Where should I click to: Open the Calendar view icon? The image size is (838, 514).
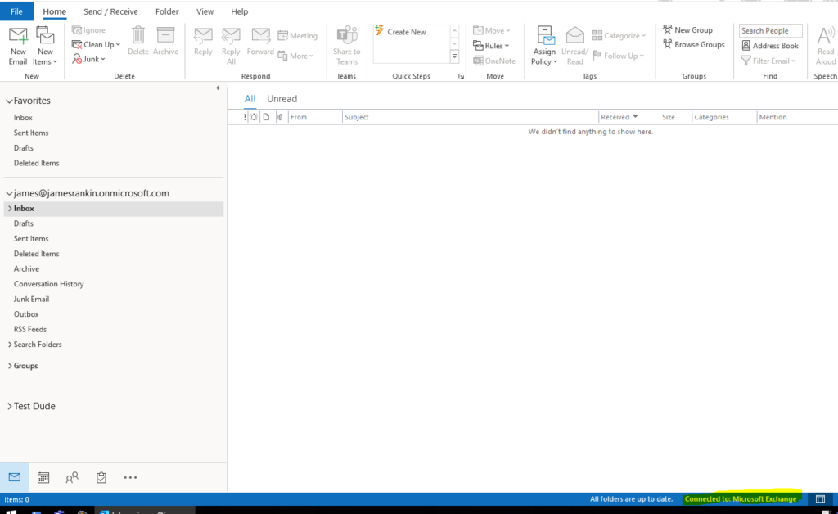(43, 477)
